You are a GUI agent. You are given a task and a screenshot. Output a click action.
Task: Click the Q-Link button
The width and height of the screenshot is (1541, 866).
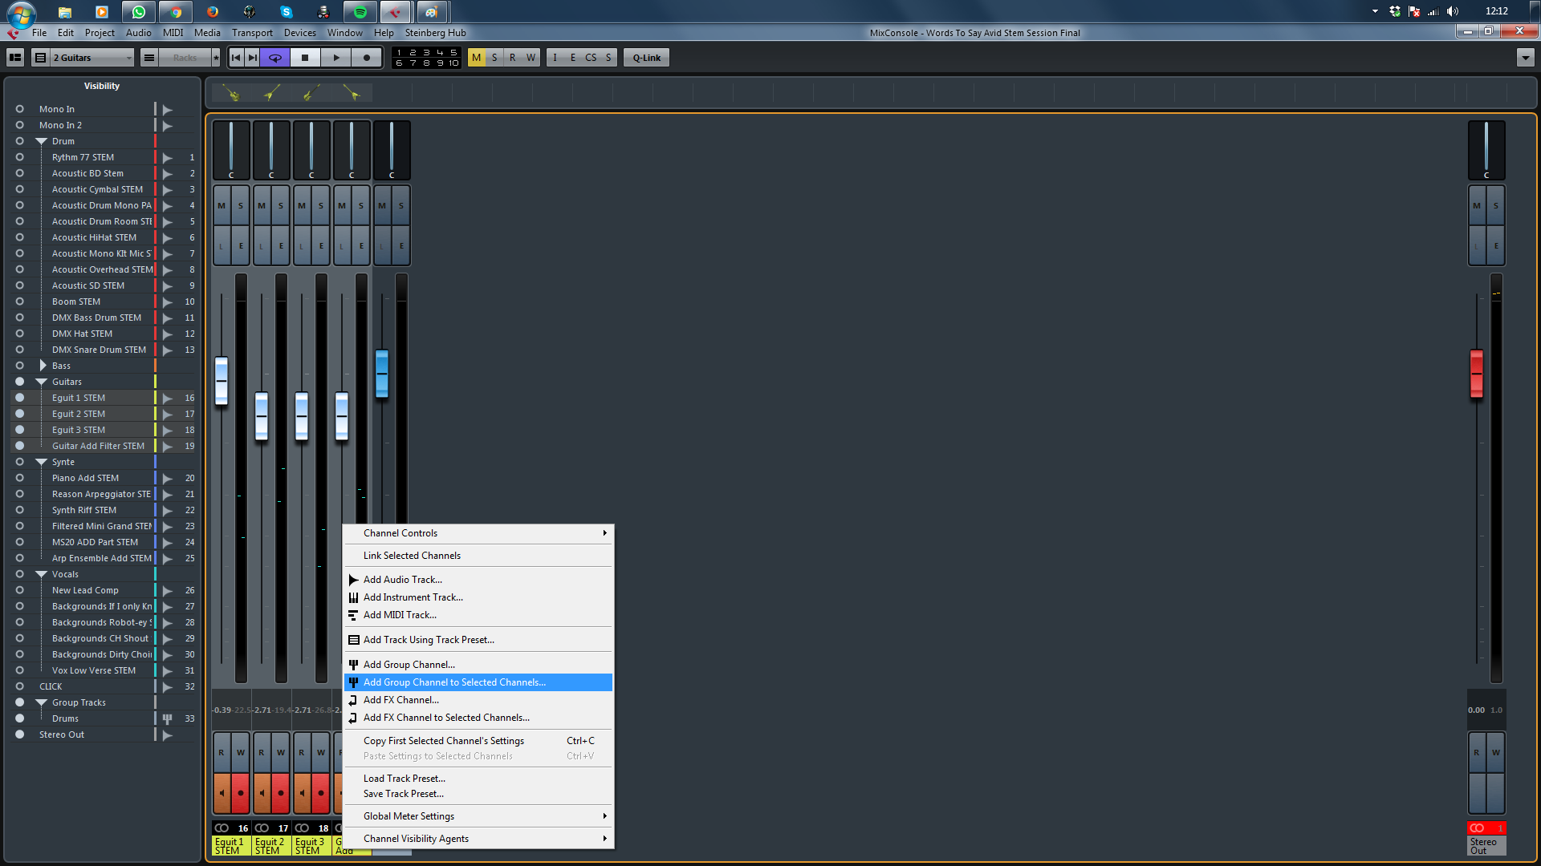coord(646,58)
